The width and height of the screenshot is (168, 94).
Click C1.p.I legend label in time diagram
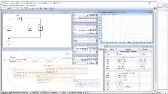114,14
